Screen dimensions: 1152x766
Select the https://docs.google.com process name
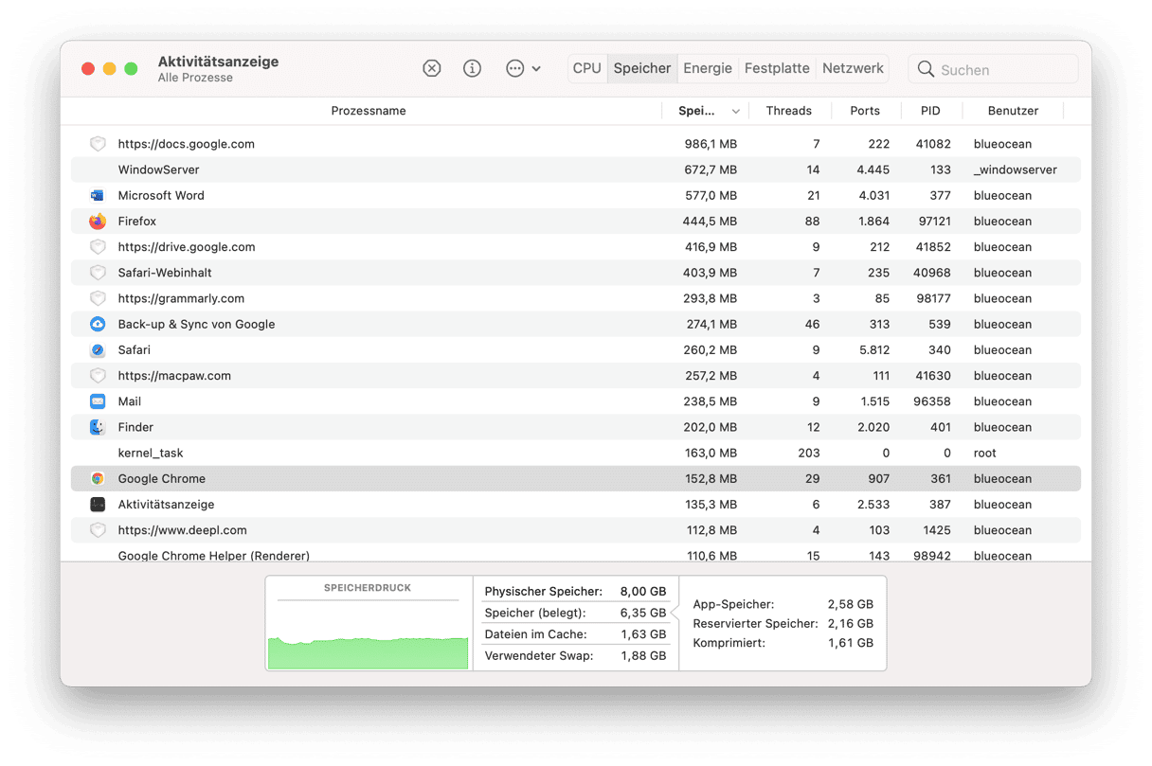pos(187,144)
